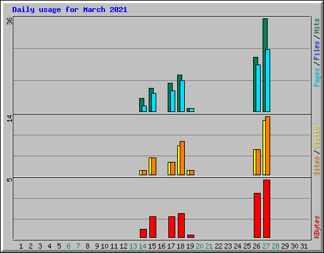
Task: Select the red KBytes bar for day 15
Action: tap(153, 227)
